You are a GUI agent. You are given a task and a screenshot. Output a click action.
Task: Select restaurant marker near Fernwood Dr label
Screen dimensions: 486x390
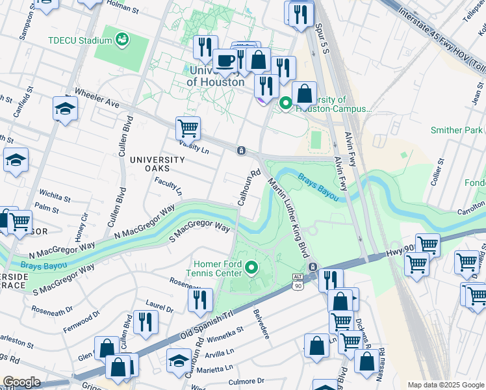pyautogui.click(x=146, y=322)
